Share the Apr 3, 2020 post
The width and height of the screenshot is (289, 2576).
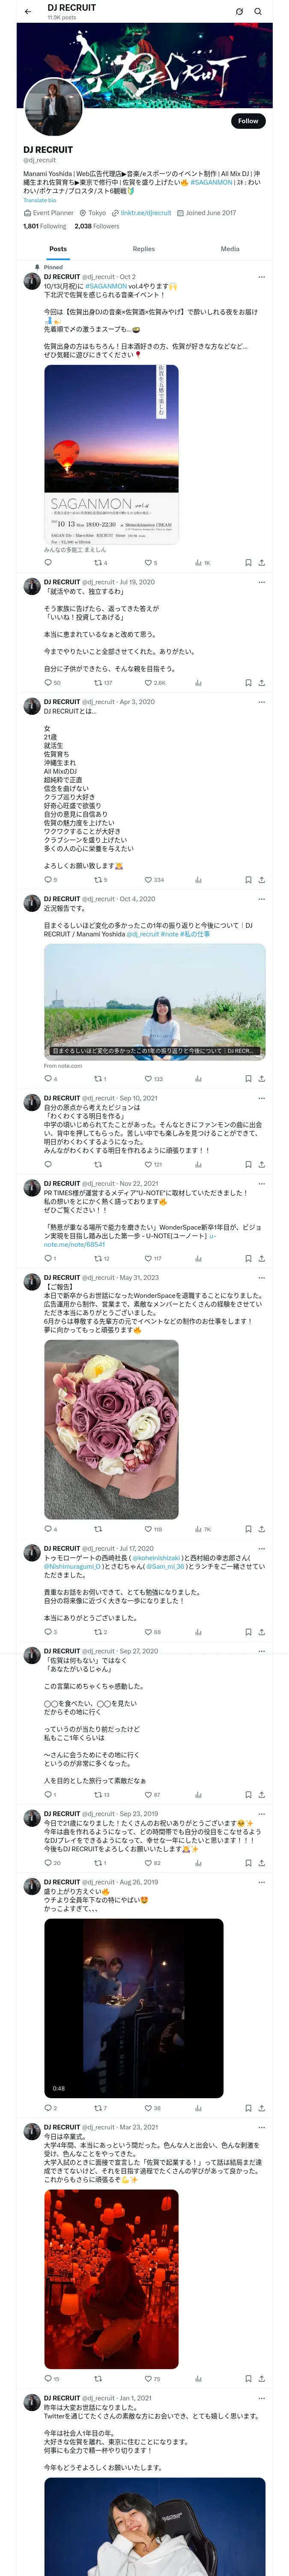[261, 880]
